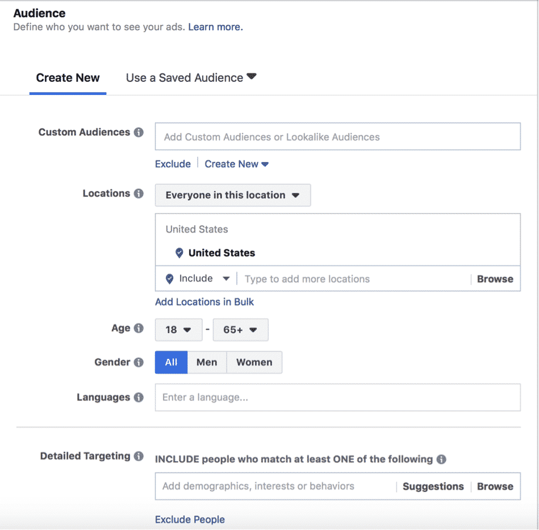Click the Exclude People link
Image resolution: width=539 pixels, height=530 pixels.
(190, 519)
